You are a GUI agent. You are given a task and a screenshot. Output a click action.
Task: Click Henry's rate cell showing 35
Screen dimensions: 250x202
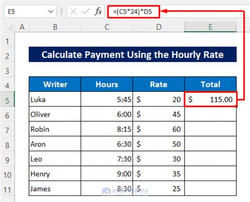tap(159, 174)
